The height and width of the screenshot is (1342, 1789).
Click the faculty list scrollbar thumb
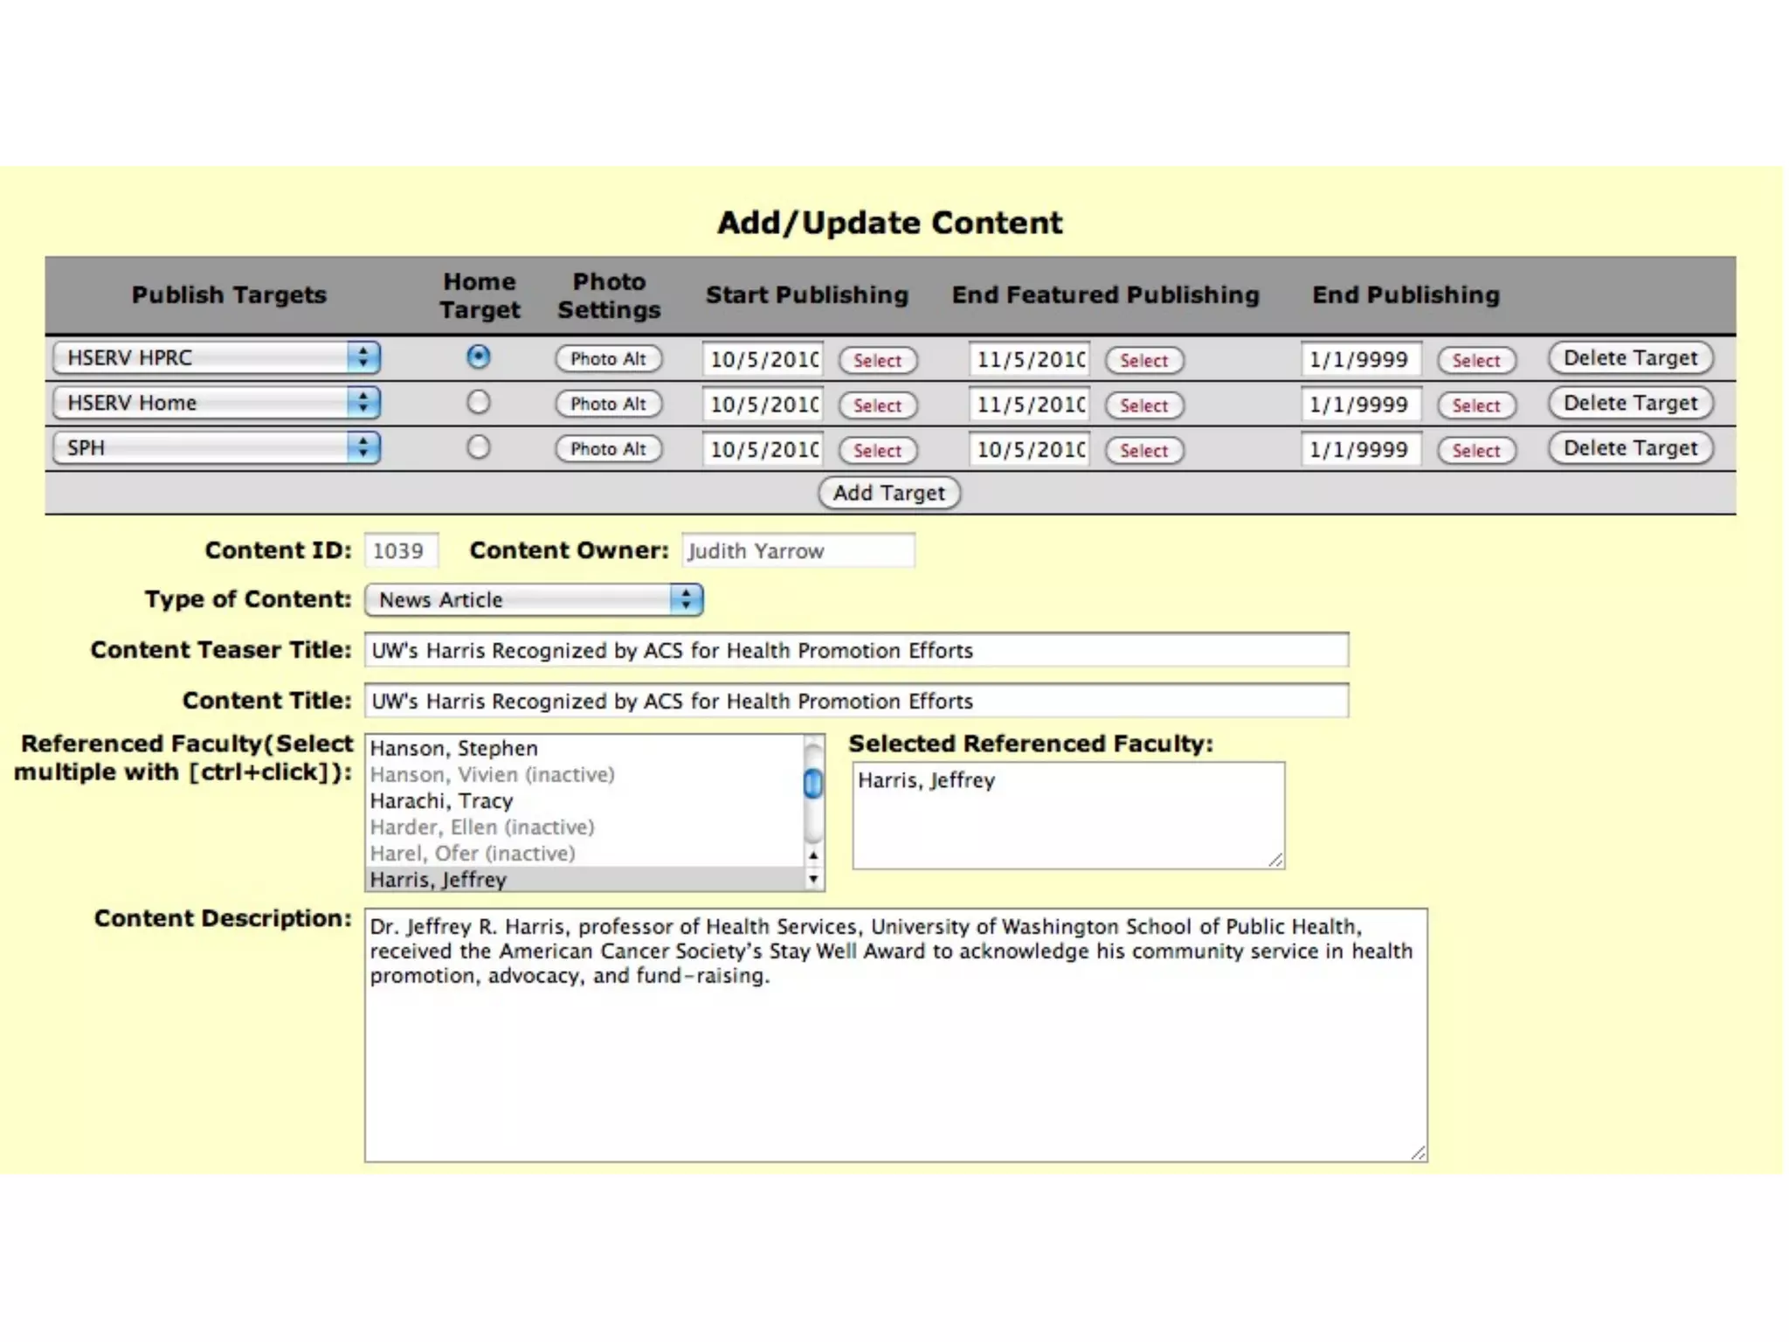coord(813,783)
